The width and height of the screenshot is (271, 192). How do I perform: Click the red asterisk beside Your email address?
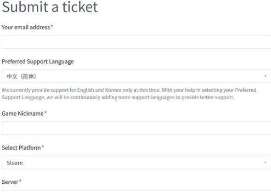click(x=52, y=26)
